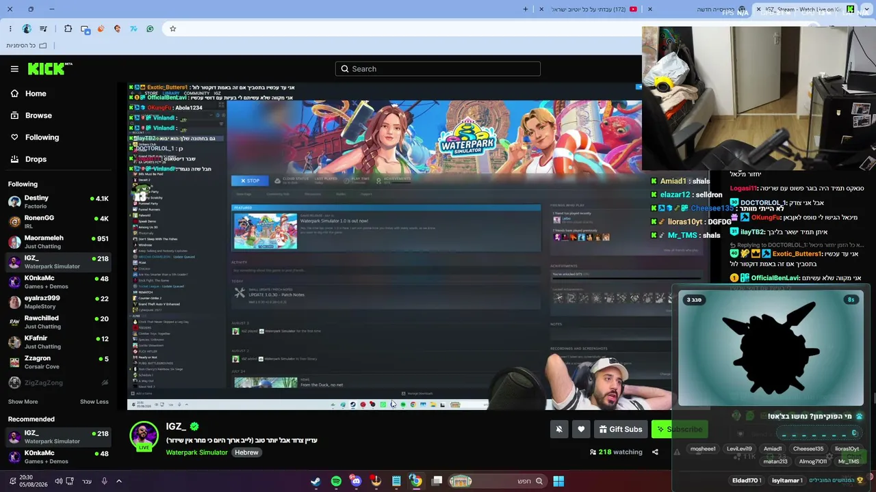
Task: Mute notifications with bell icon for IGZ_
Action: 559,429
